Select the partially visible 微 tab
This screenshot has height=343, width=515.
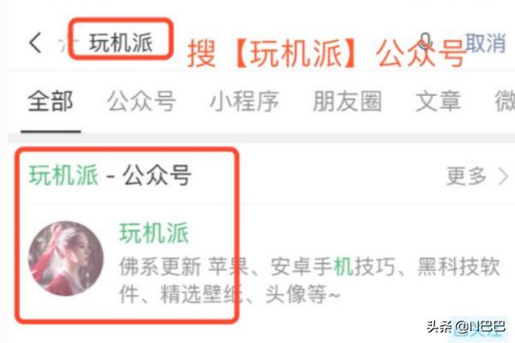[x=505, y=101]
